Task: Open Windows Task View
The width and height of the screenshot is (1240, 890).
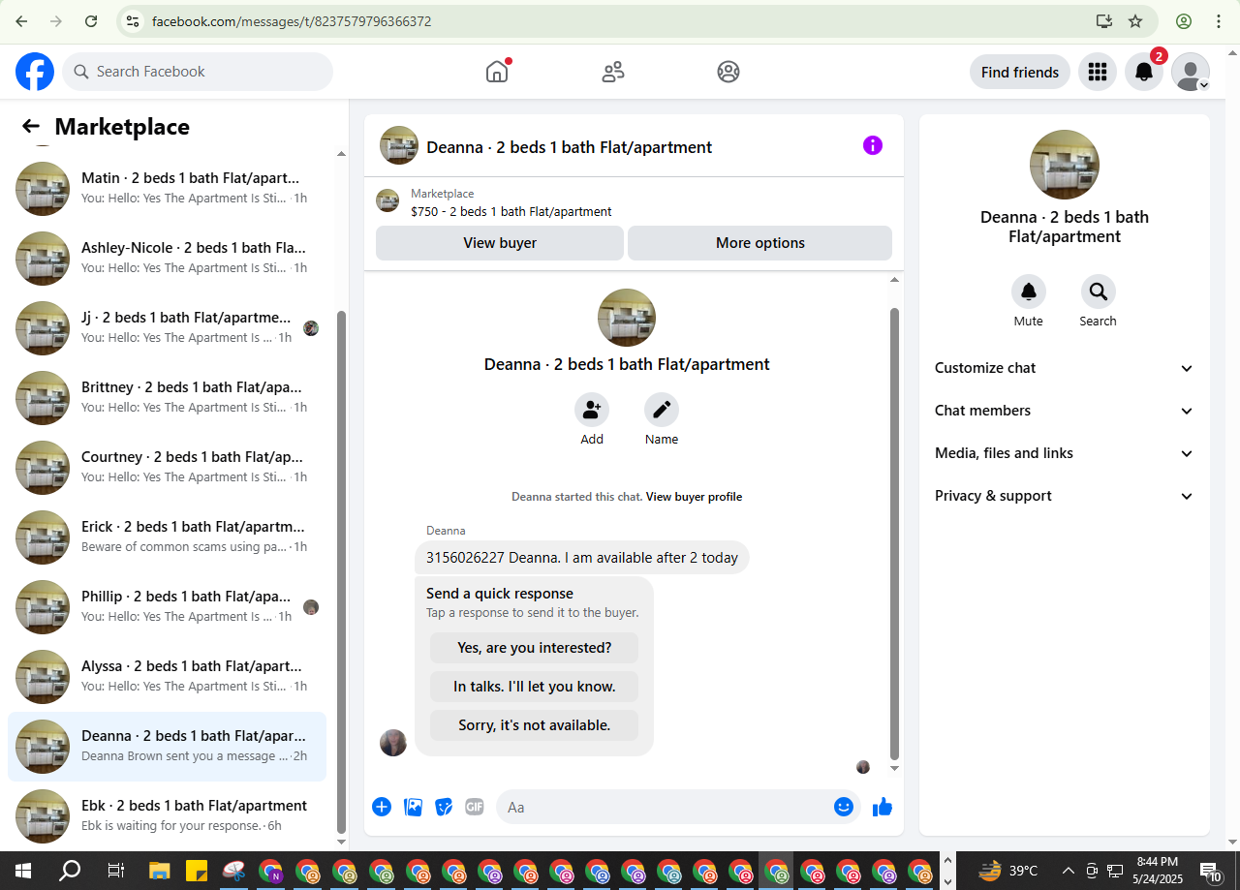Action: (115, 871)
